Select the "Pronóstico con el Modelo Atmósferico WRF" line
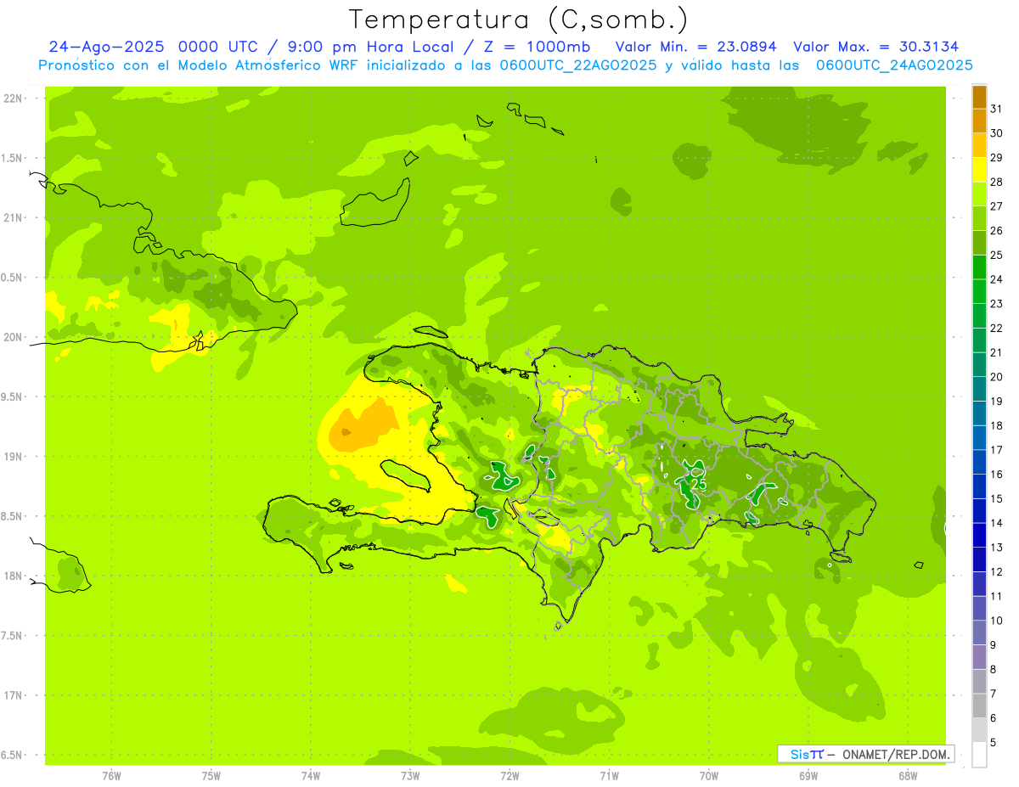The image size is (1019, 787). pyautogui.click(x=200, y=65)
